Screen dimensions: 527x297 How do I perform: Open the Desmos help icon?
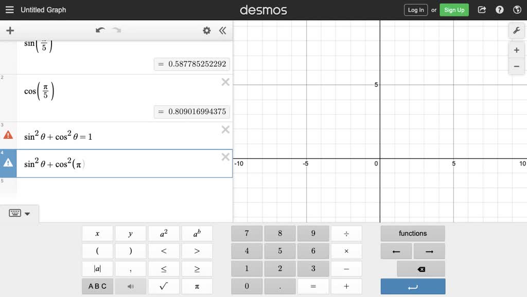(499, 9)
